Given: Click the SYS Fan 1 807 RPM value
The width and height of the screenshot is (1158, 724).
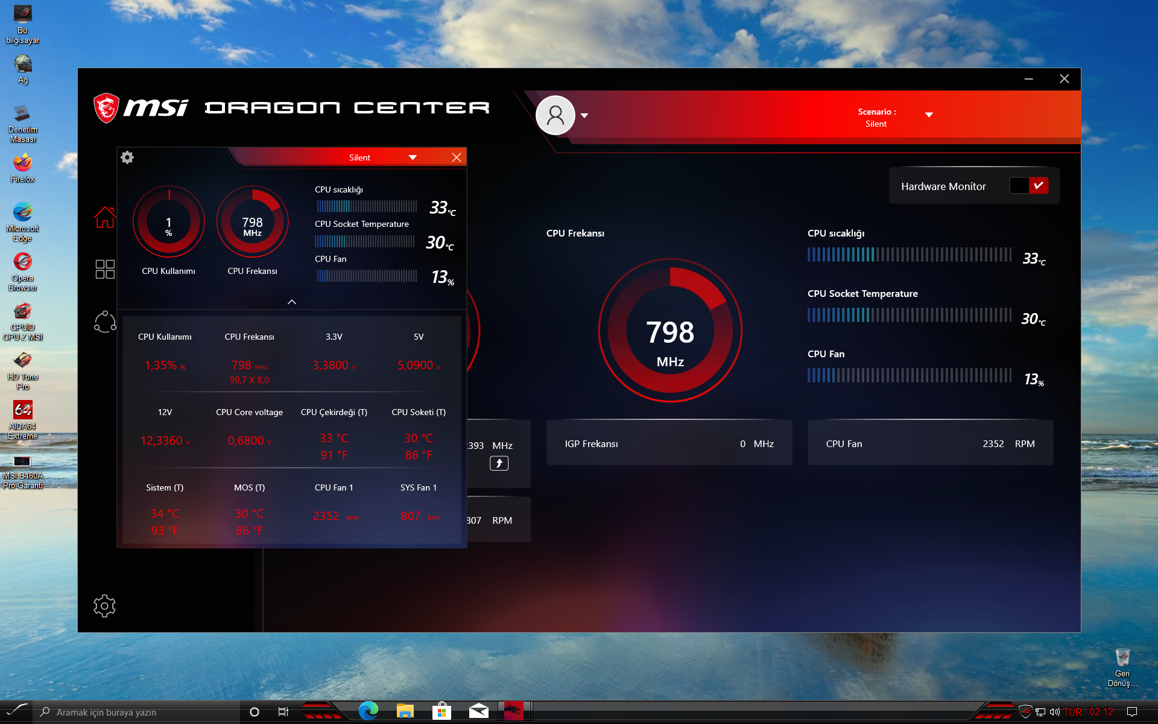Looking at the screenshot, I should pos(420,516).
